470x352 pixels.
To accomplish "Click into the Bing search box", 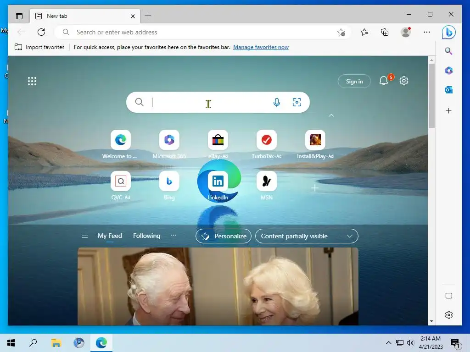I will (x=218, y=102).
